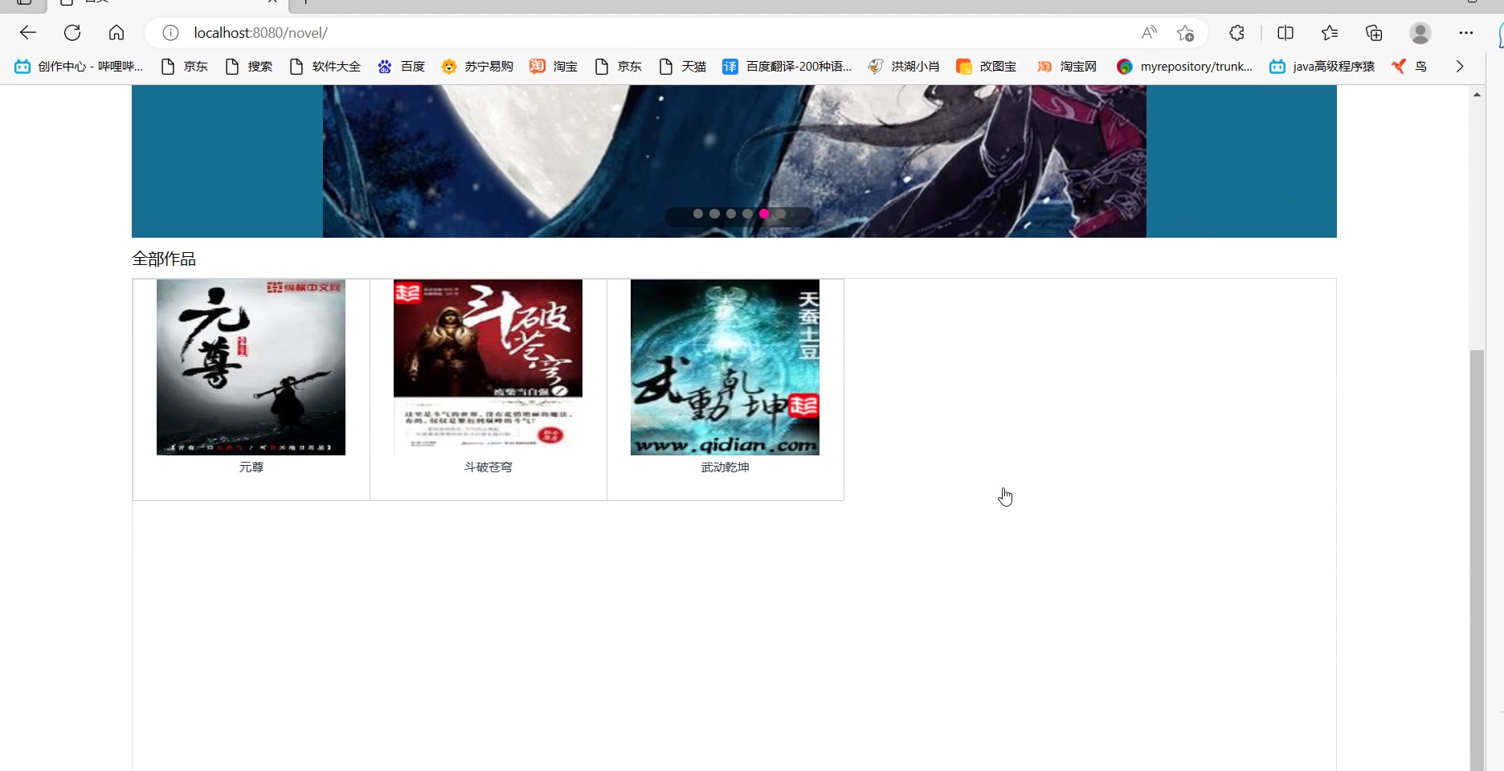Open the 软件大全 bookmark
The image size is (1504, 771).
(325, 67)
